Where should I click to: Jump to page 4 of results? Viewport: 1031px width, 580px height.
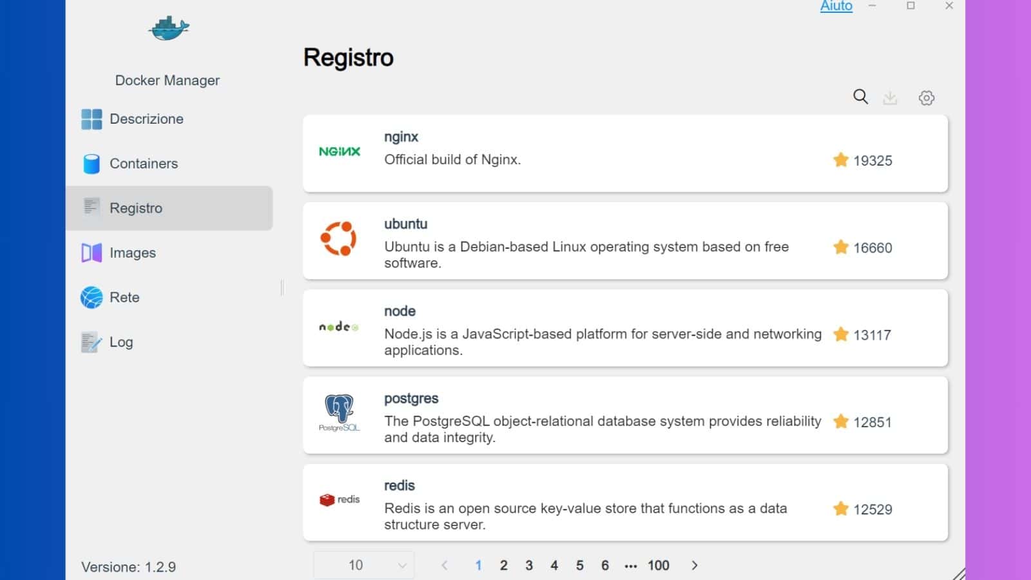[x=554, y=565]
